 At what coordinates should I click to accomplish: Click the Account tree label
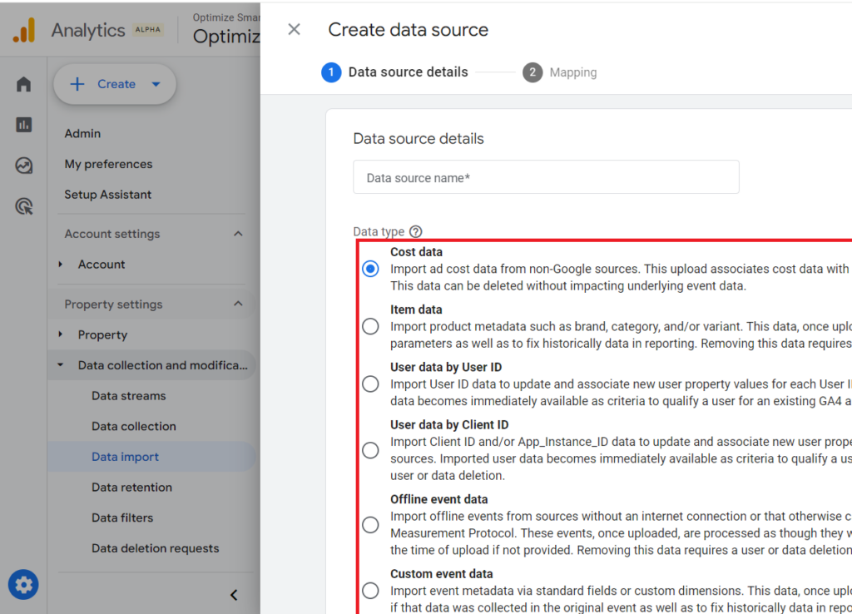(102, 264)
